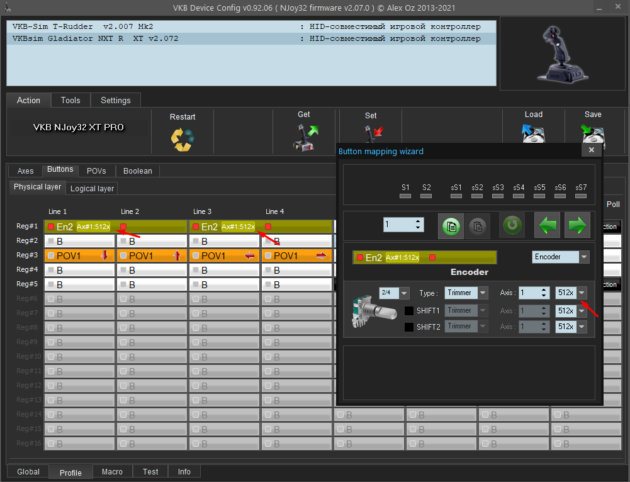Close the Button mapping wizard
630x482 pixels.
coord(592,150)
